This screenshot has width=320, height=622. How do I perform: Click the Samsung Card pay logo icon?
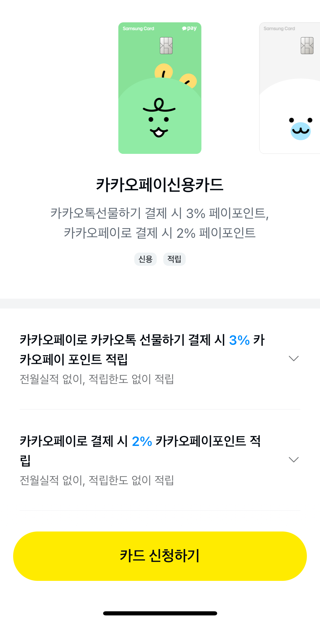[189, 28]
